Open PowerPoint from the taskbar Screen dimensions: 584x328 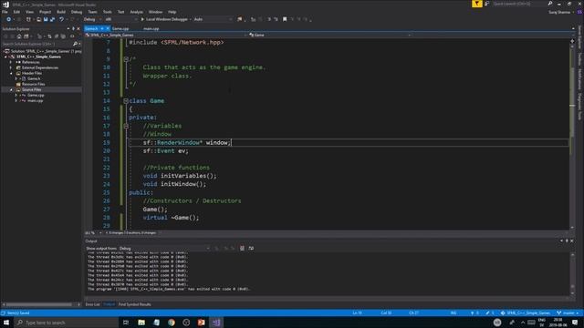pyautogui.click(x=201, y=323)
